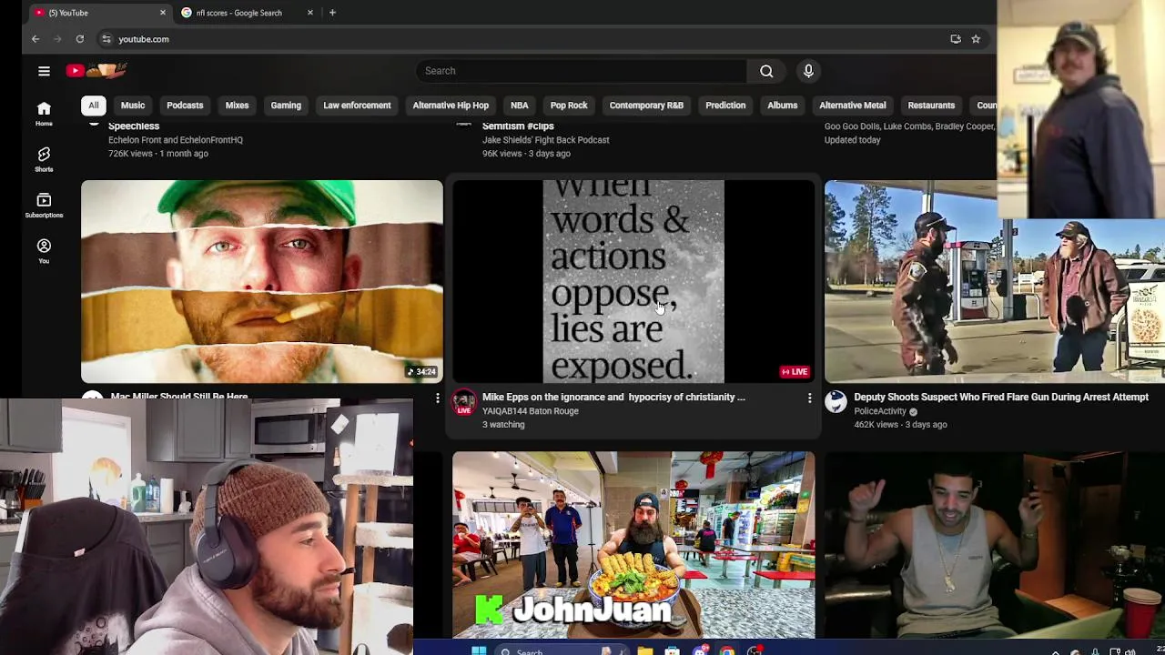
Task: Select the Prediction filter chip
Action: pos(725,106)
